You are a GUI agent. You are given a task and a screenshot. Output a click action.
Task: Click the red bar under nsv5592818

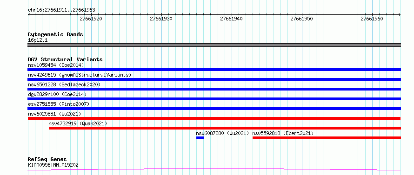[x=327, y=138]
